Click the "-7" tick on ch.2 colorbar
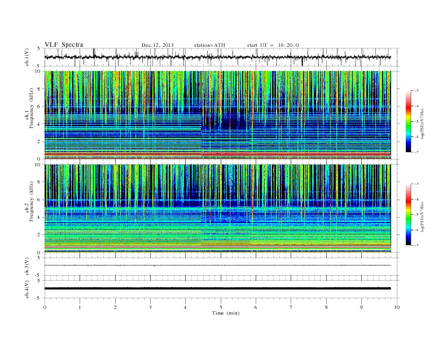This screenshot has width=447, height=345. coord(417,245)
